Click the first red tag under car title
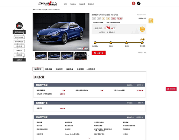Screen dimensions: 179x140 pyautogui.click(x=114, y=18)
